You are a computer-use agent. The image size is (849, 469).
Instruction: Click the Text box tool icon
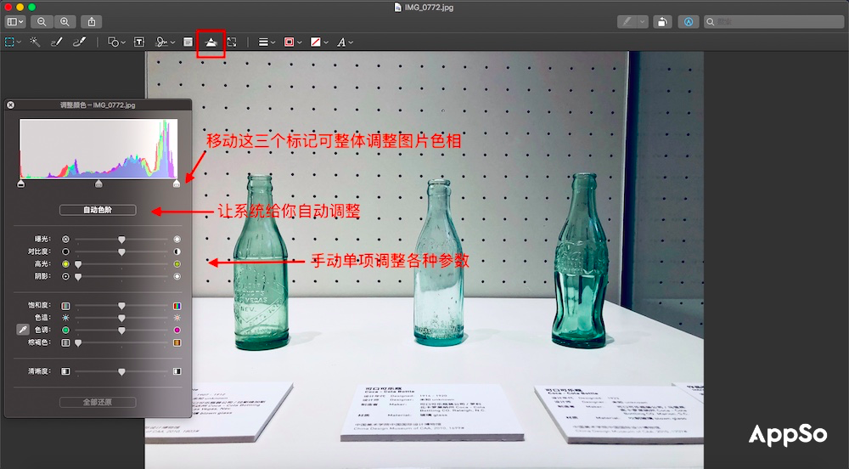(x=138, y=41)
